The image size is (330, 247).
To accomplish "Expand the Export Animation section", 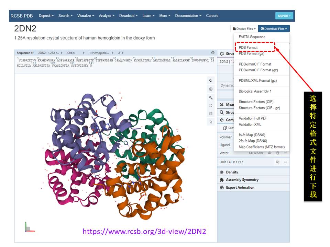I will (240, 188).
